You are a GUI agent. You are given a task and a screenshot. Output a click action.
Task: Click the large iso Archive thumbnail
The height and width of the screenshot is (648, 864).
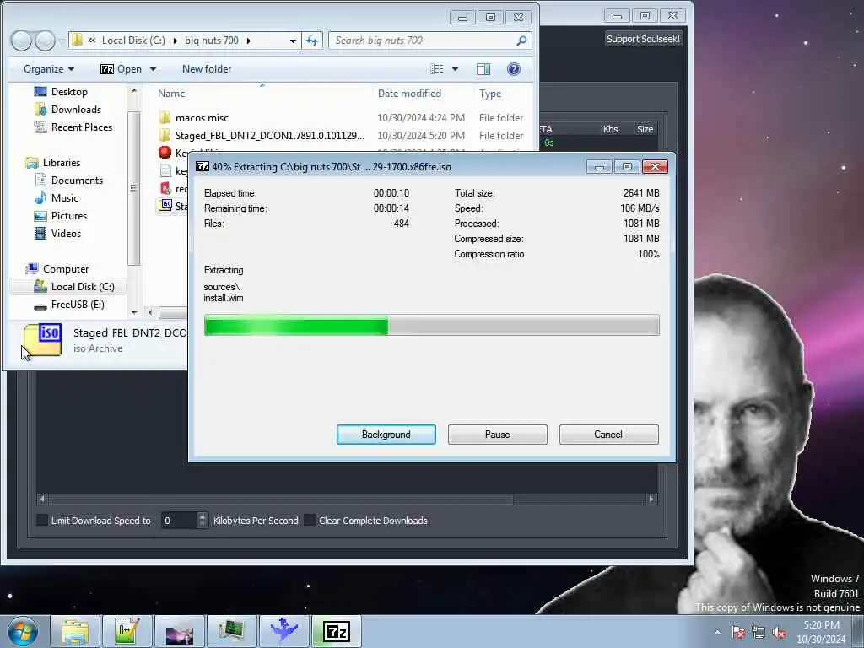[43, 339]
